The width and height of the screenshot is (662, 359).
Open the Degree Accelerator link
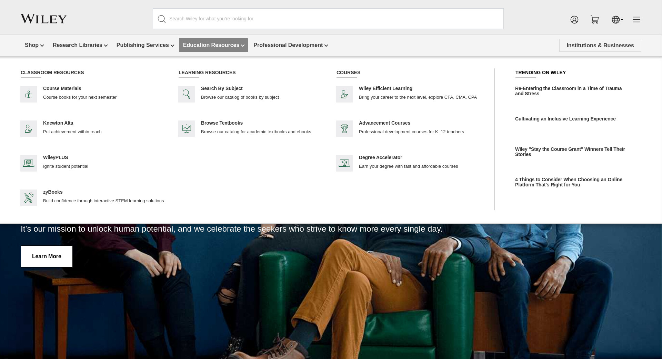coord(380,157)
